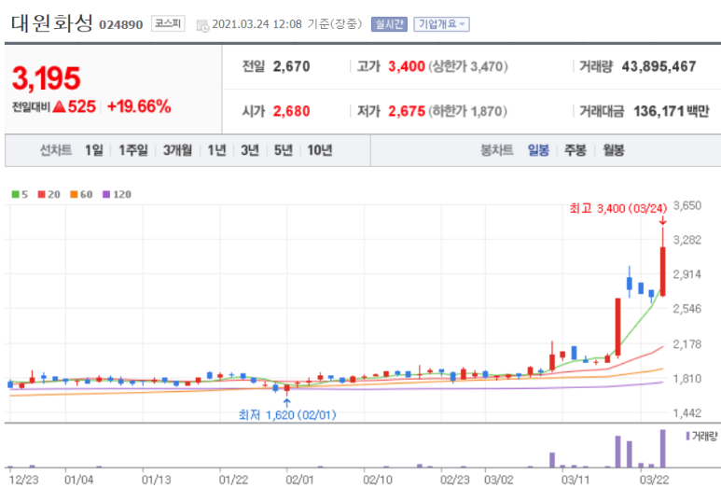Click the 대원화성 stock name heading
The height and width of the screenshot is (502, 721).
pos(52,22)
